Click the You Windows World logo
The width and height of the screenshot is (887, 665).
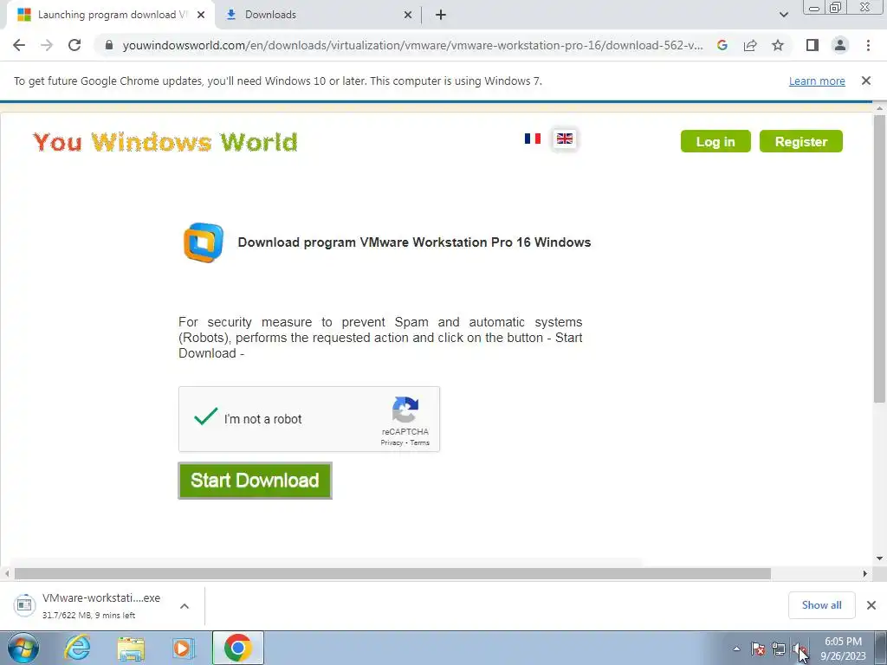click(x=165, y=142)
